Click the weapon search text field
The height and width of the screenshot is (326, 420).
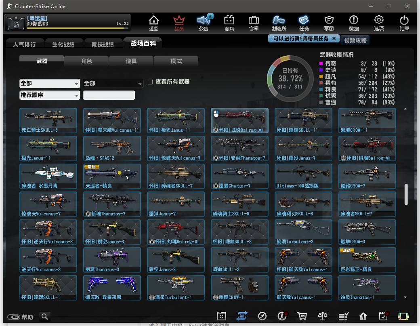(109, 95)
